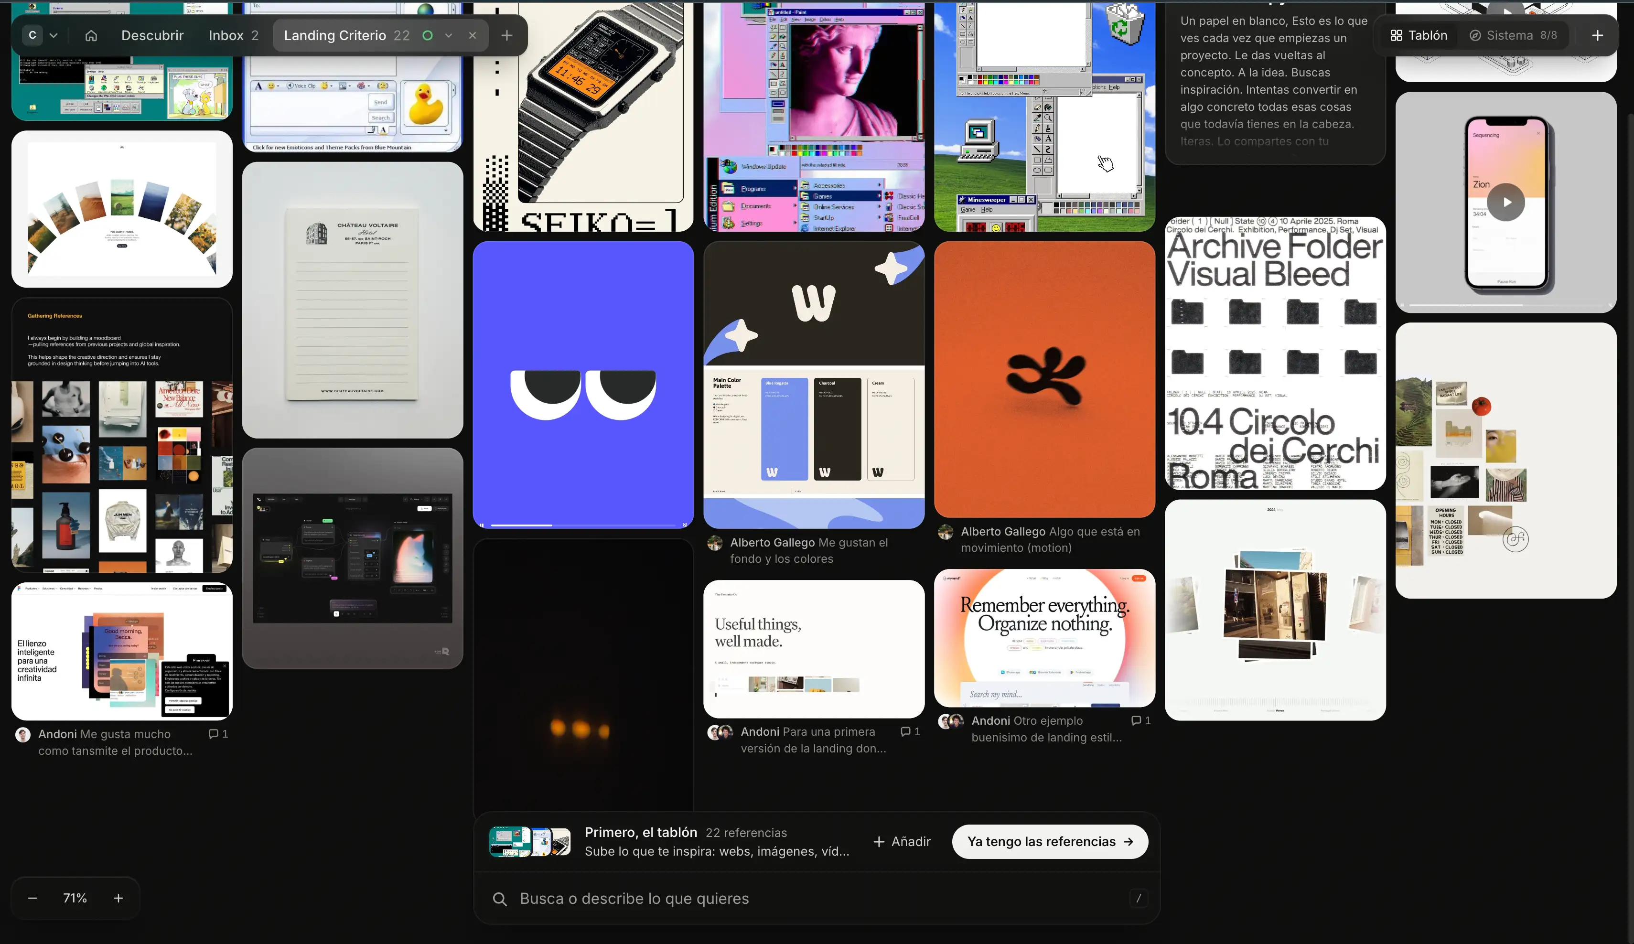Viewport: 1634px width, 944px height.
Task: Go to the home icon in top bar
Action: (x=91, y=36)
